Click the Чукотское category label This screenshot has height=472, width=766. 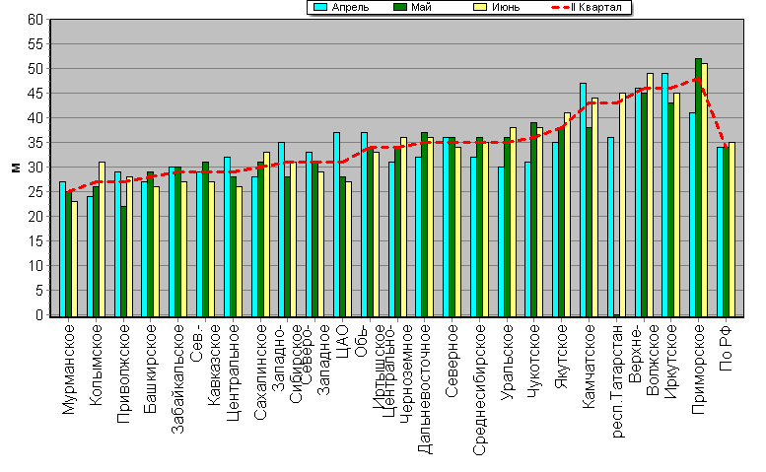534,361
